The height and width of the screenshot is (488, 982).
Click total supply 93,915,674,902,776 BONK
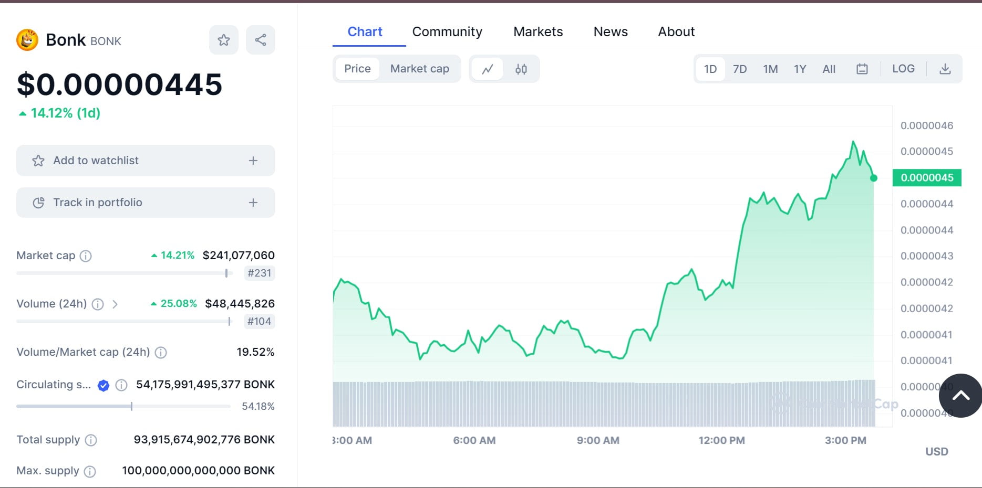pyautogui.click(x=204, y=440)
